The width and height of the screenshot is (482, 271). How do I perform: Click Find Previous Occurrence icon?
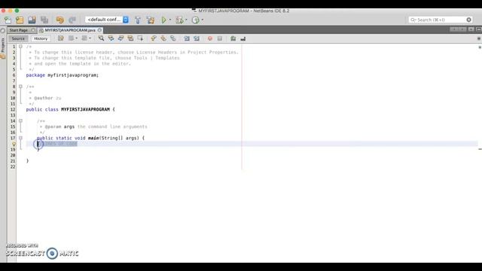(x=111, y=38)
